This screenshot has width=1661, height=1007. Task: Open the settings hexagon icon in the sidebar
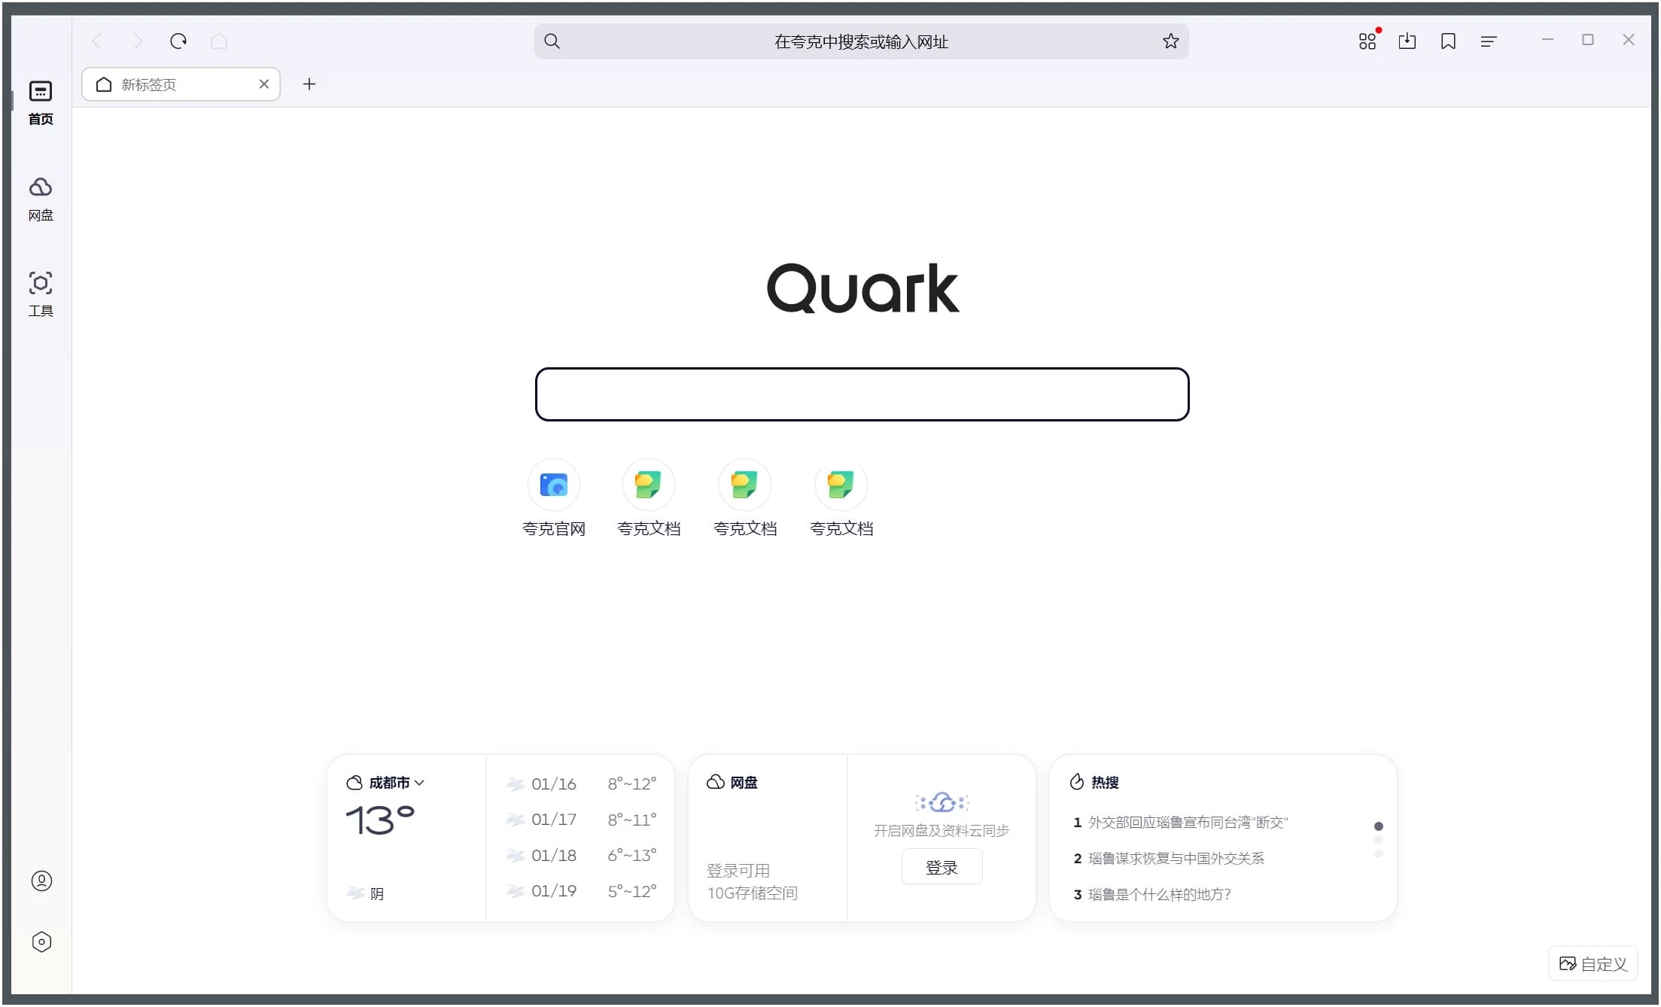41,942
